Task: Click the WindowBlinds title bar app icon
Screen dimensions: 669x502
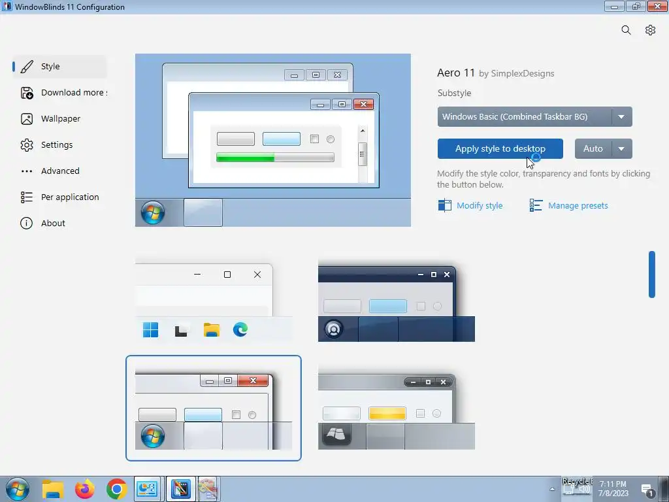Action: 7,7
